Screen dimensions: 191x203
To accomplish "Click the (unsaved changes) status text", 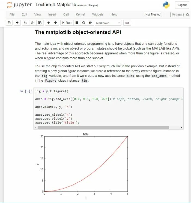I will [88, 5].
